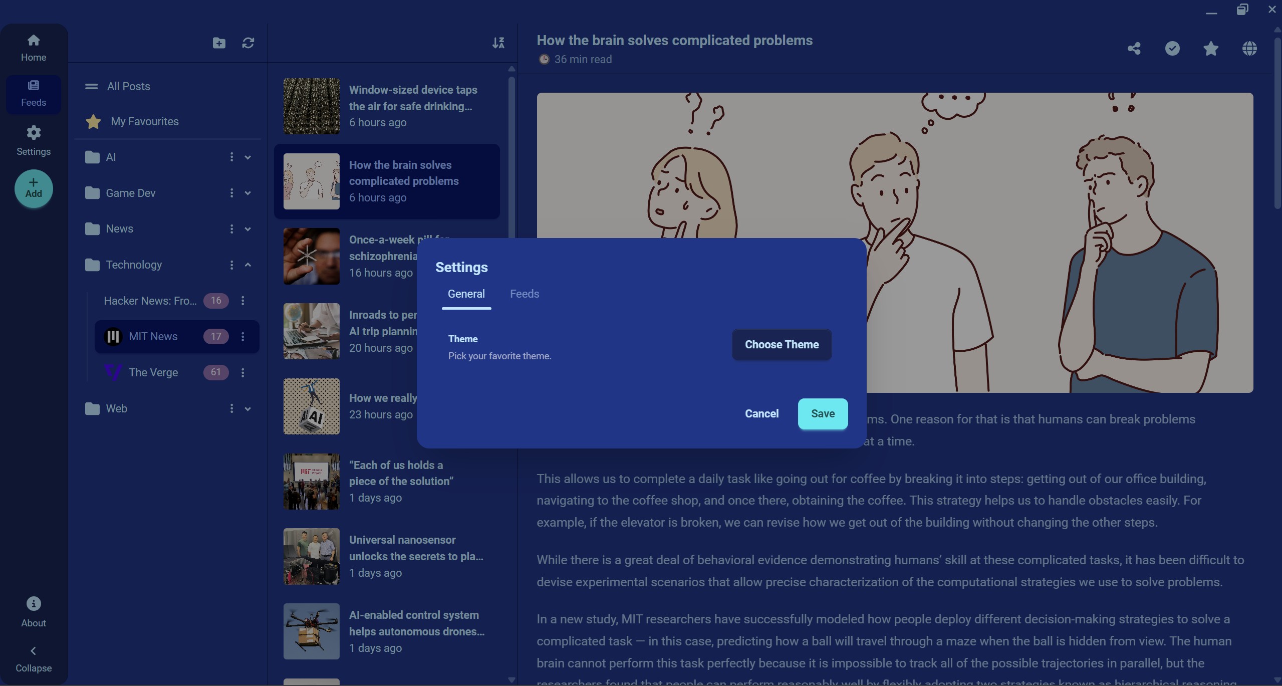This screenshot has width=1282, height=686.
Task: Open Technology folder options menu
Action: pos(231,265)
